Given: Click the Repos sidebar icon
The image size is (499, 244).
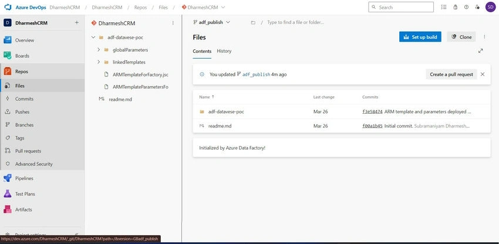Looking at the screenshot, I should 8,71.
